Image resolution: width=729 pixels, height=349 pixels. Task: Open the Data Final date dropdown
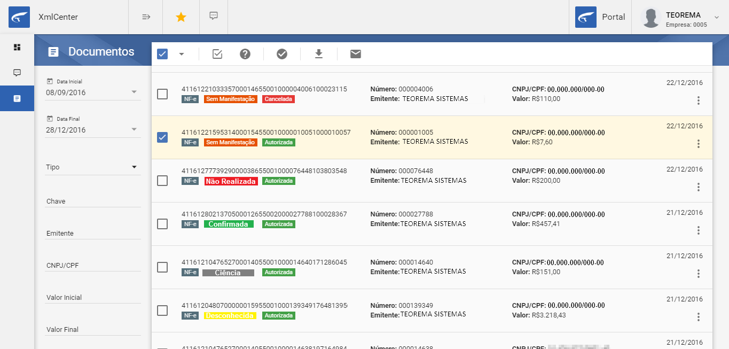[134, 129]
